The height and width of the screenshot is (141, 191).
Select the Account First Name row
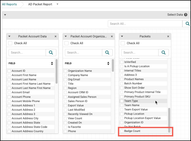coord(31,75)
